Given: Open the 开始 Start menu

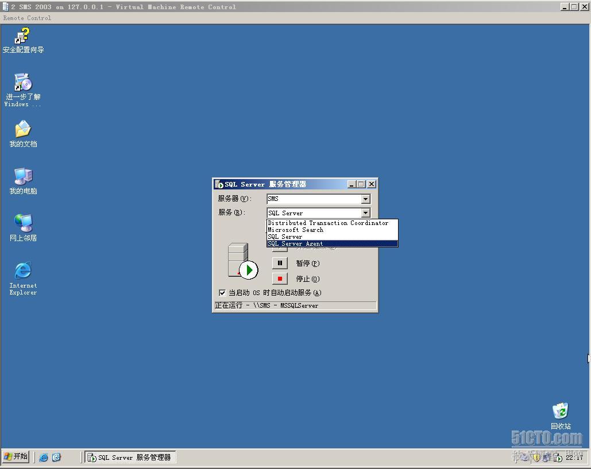Looking at the screenshot, I should pos(16,456).
